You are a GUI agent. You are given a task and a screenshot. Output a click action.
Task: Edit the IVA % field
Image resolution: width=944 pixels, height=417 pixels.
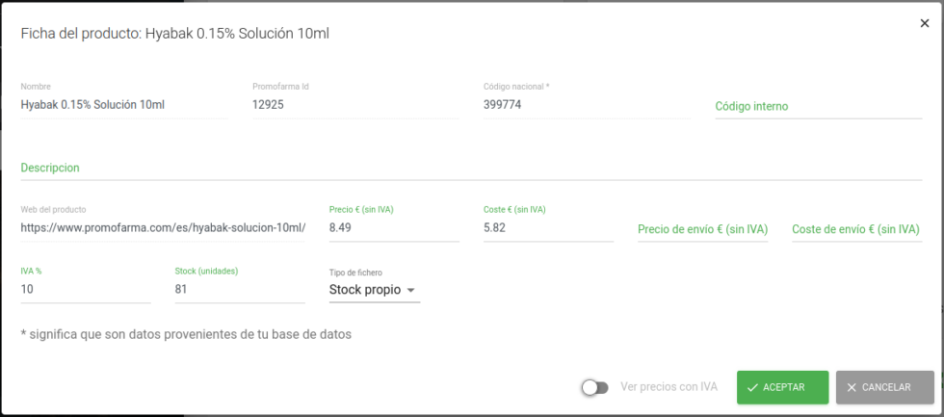tap(85, 290)
